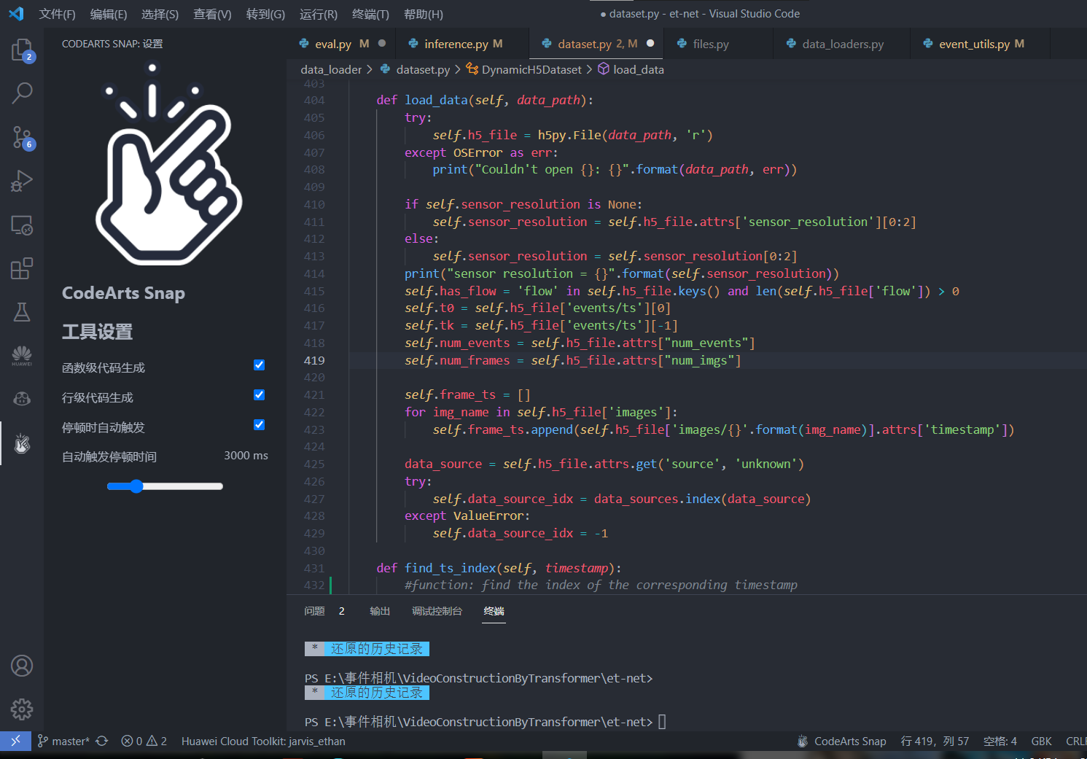Click the 3000 ms pause time value
Viewport: 1087px width, 759px height.
point(246,456)
